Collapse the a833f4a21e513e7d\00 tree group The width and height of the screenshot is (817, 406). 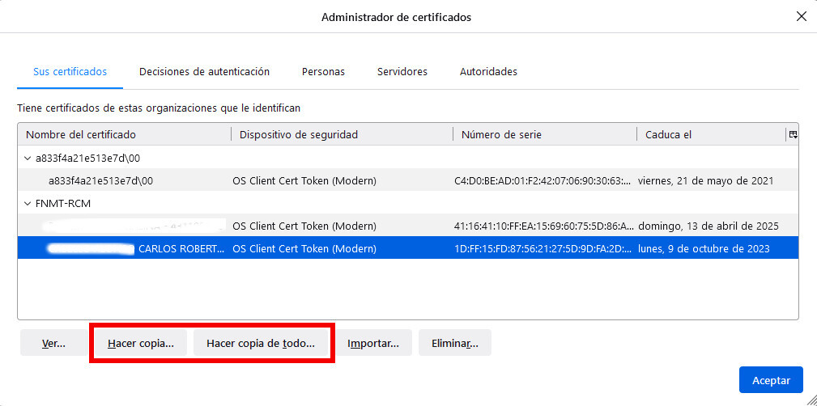(28, 158)
